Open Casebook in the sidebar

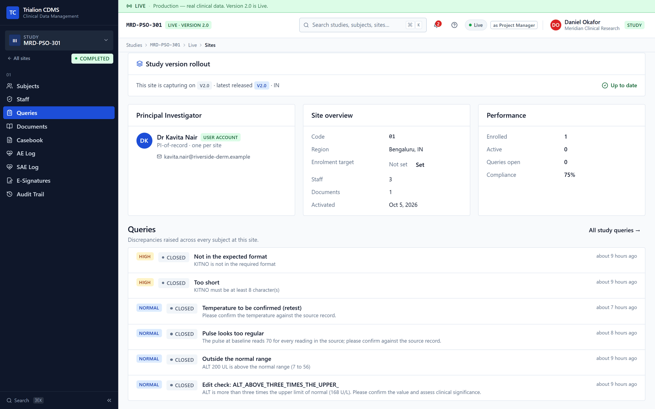point(59,140)
